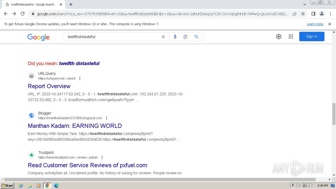This screenshot has width=336, height=189.
Task: Open Windows Media Player from taskbar
Action: point(39,186)
